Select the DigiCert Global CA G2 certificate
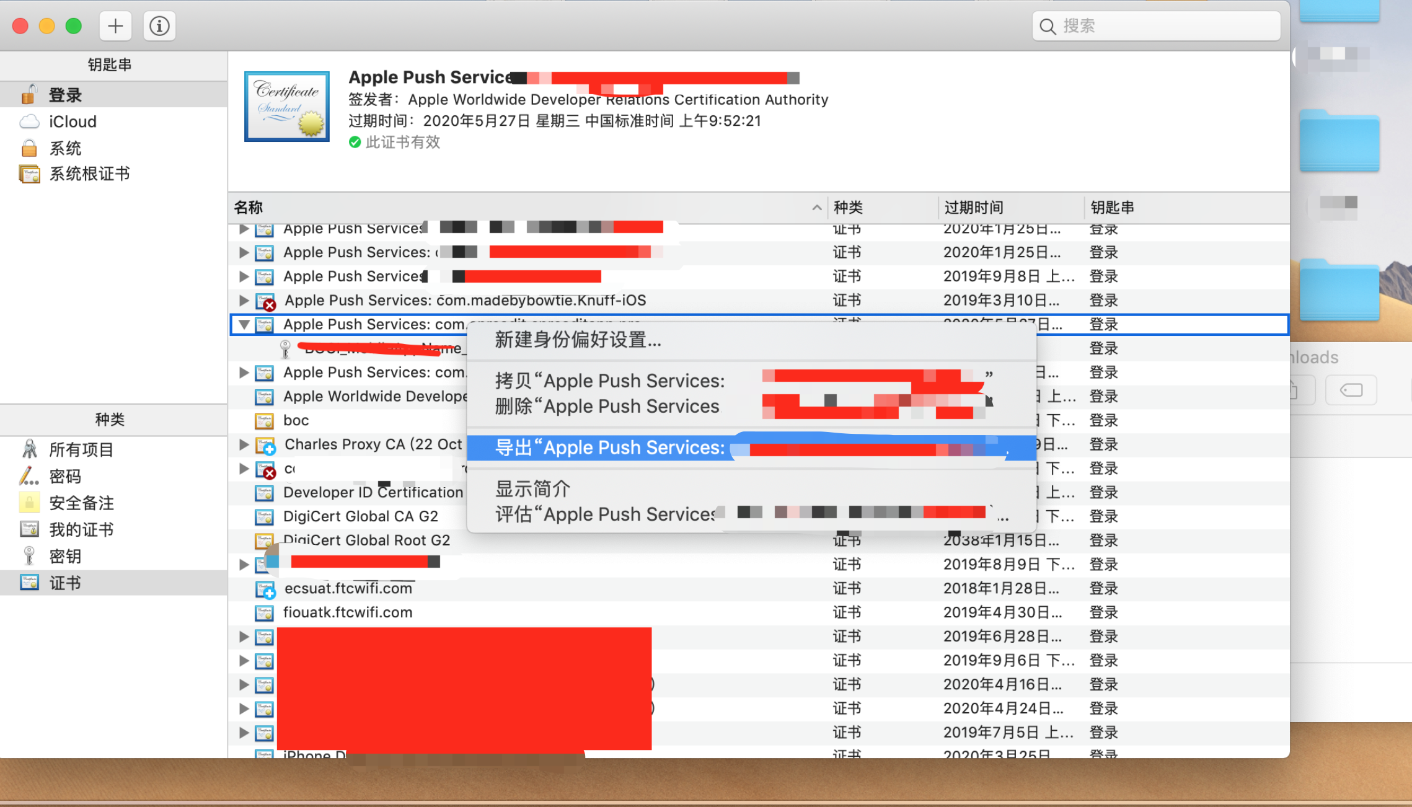The width and height of the screenshot is (1412, 807). point(360,516)
